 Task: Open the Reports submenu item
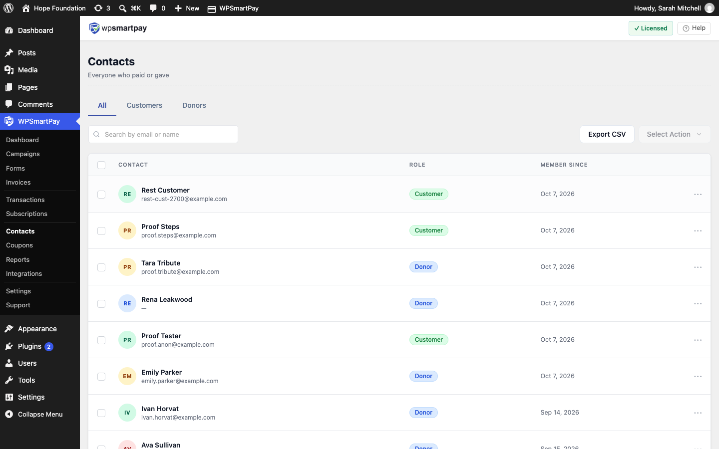click(x=18, y=260)
